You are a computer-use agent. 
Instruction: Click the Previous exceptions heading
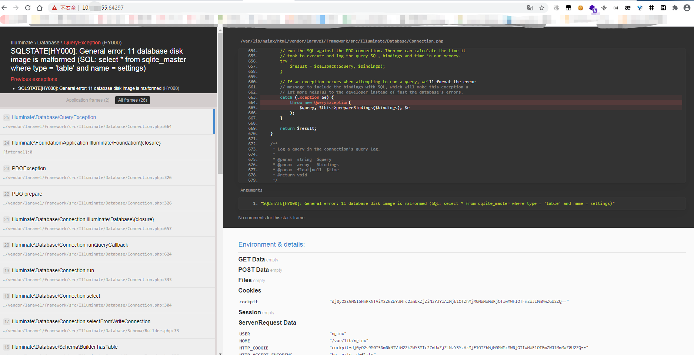[34, 79]
